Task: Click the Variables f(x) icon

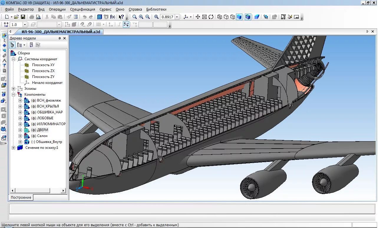Action: (113, 17)
